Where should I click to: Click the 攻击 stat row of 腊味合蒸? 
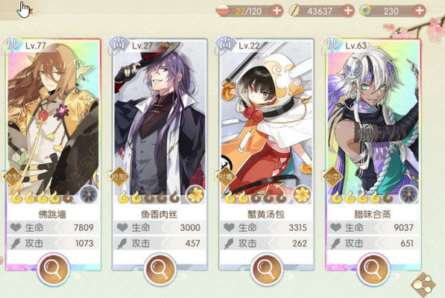pos(373,244)
